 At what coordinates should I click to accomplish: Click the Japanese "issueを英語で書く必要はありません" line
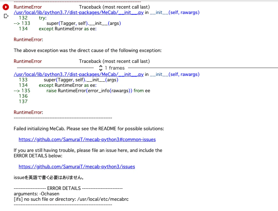[x=49, y=177]
